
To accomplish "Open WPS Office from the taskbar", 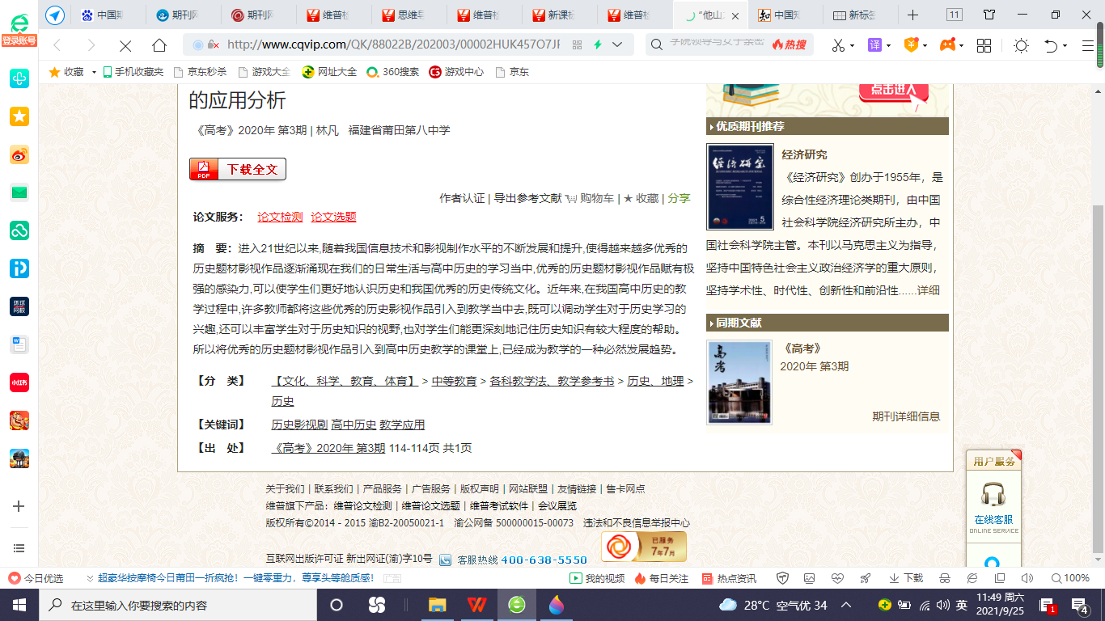I will pos(476,605).
